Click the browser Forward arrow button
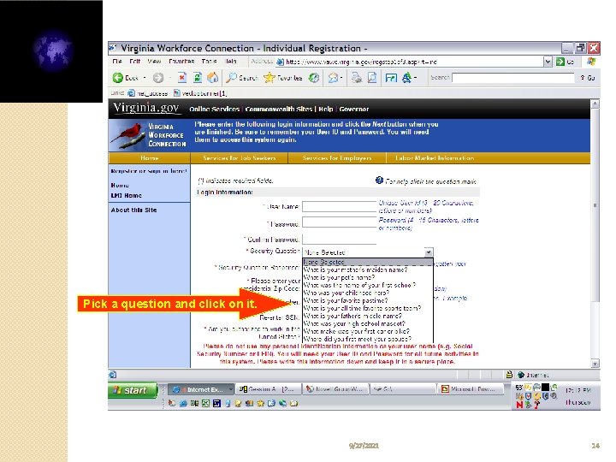This screenshot has height=462, width=616. (158, 78)
